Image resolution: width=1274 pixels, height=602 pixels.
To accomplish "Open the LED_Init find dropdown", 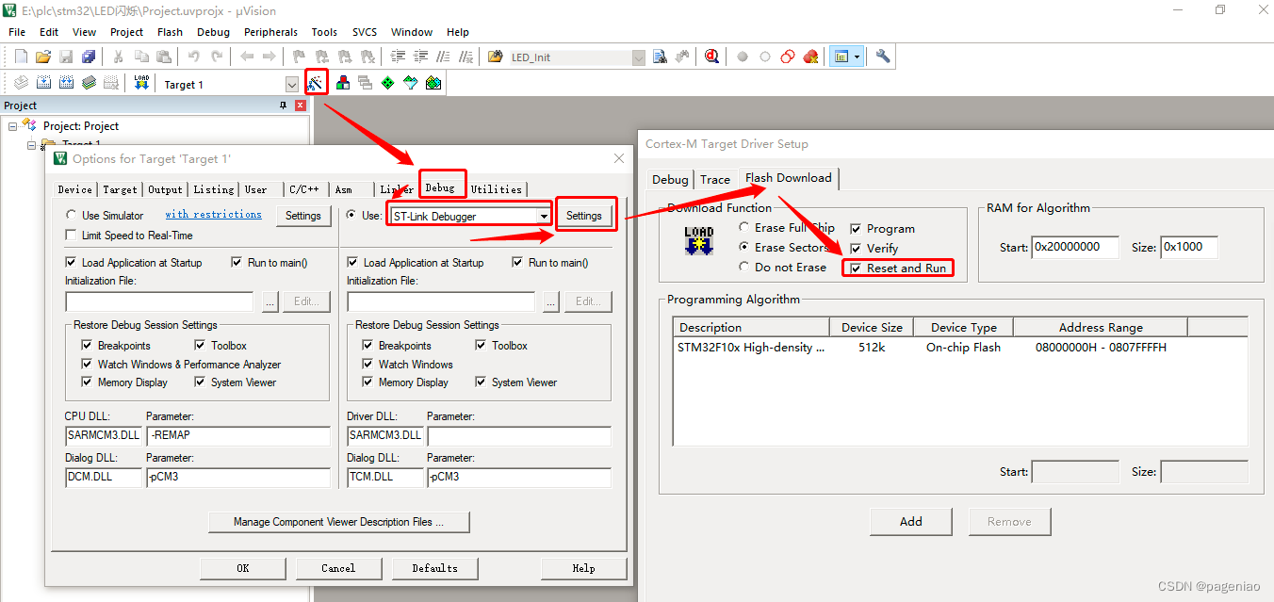I will [639, 57].
